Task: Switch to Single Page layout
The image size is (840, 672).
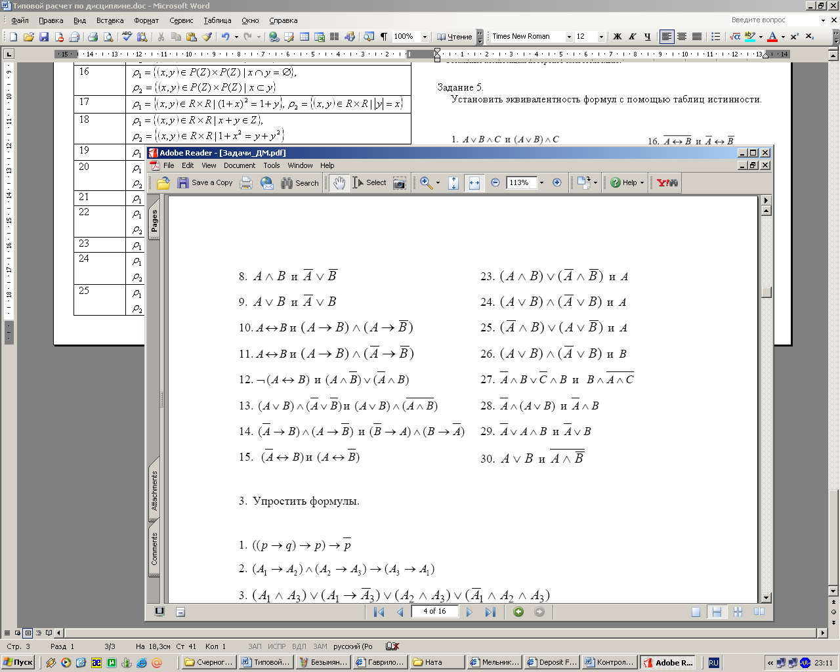Action: 696,612
